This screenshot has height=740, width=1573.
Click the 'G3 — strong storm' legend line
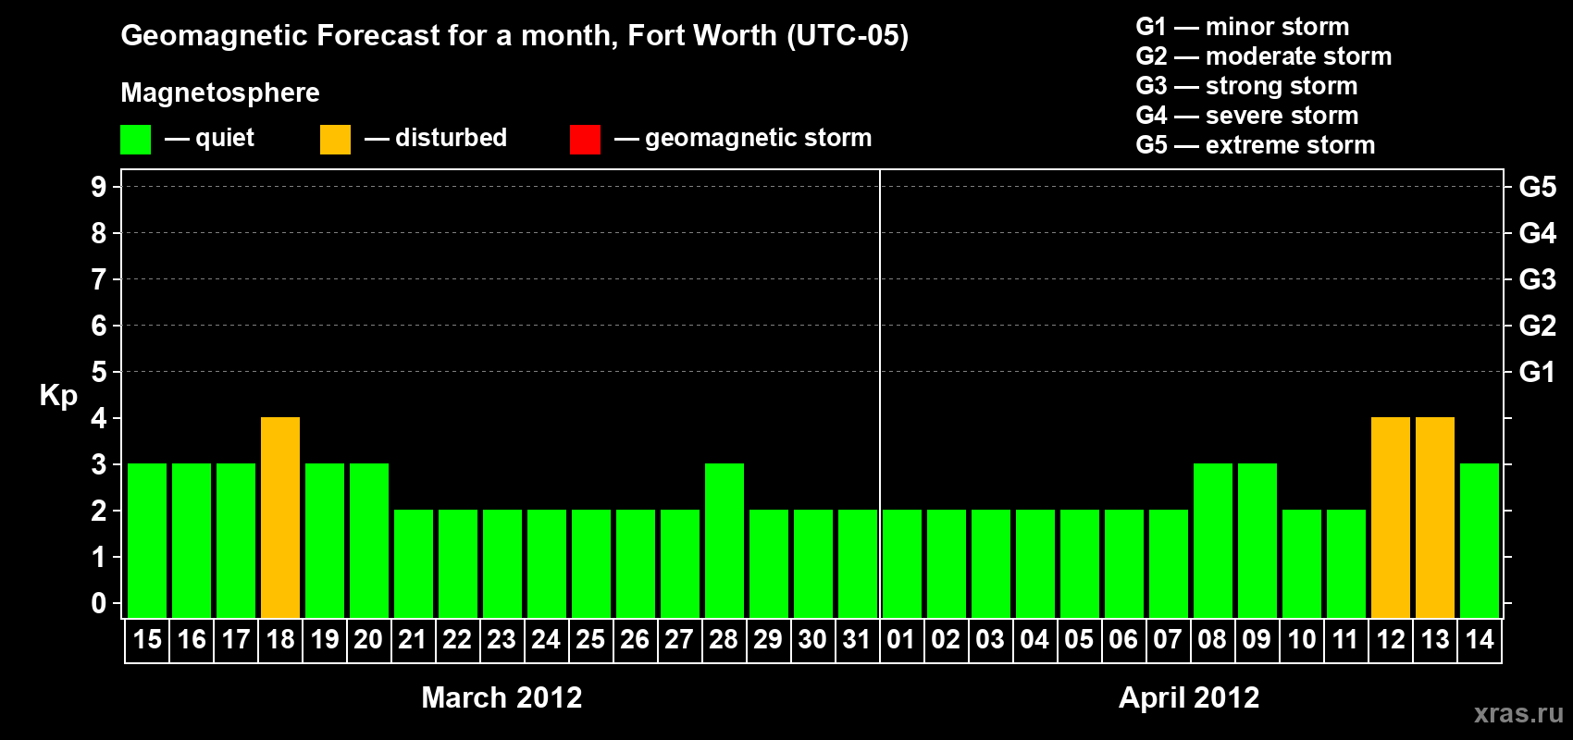point(1246,86)
